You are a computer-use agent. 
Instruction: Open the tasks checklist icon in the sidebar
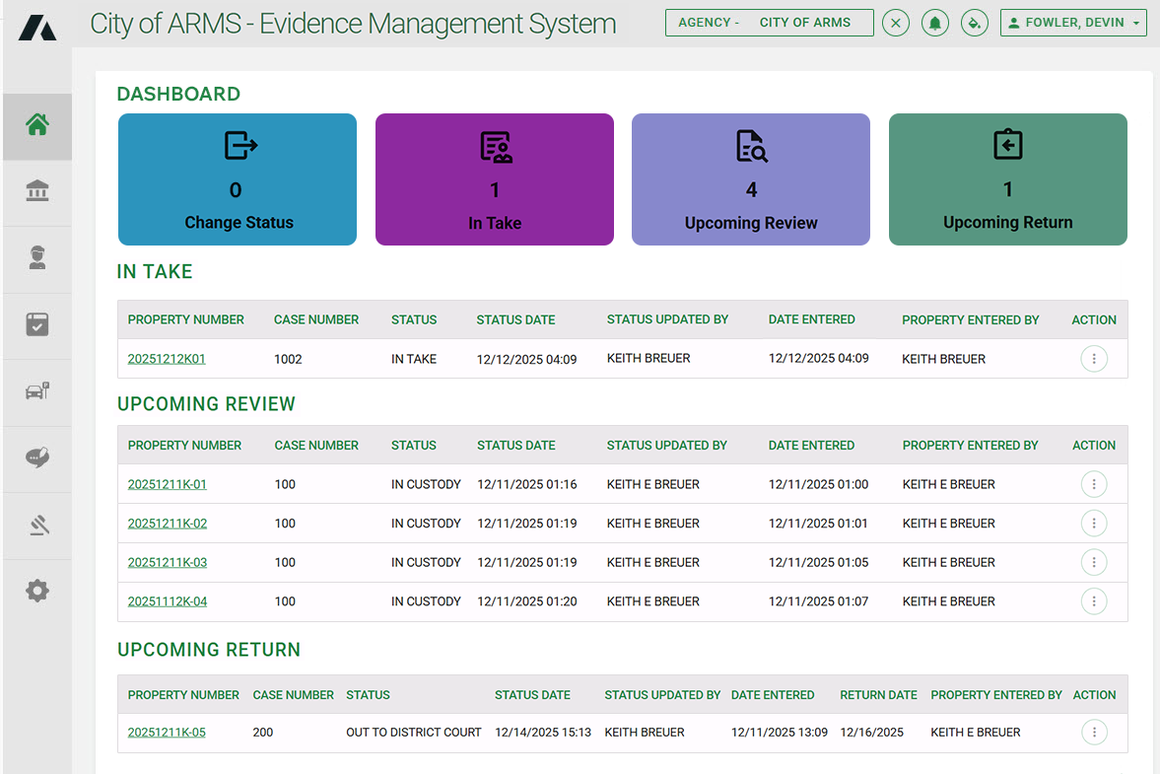[x=36, y=325]
